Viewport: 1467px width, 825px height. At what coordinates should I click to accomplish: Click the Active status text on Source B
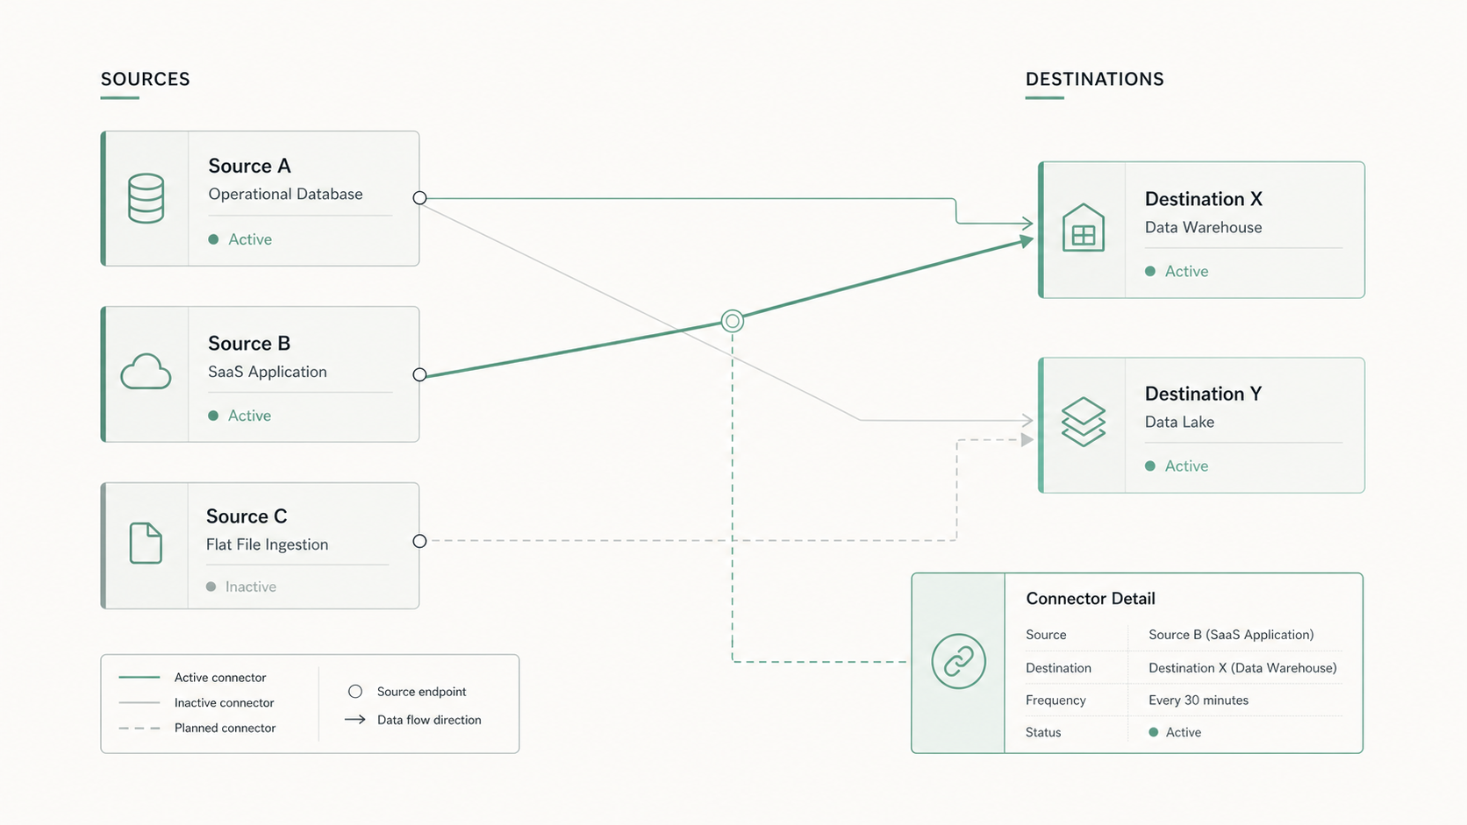pos(249,416)
